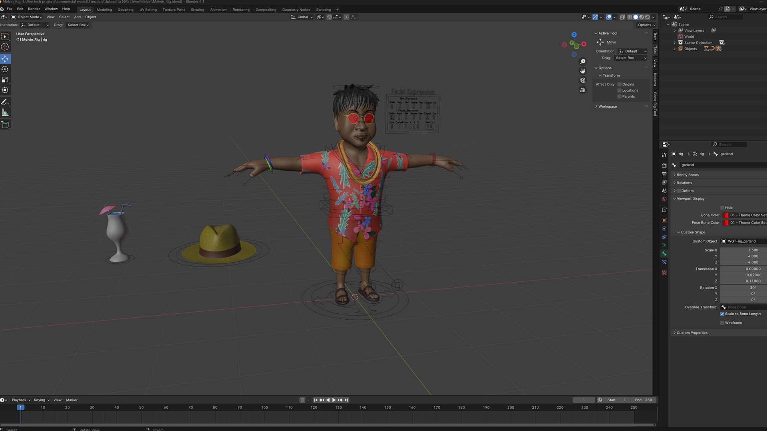The height and width of the screenshot is (431, 767).
Task: Open the Object properties tab
Action: 664,220
